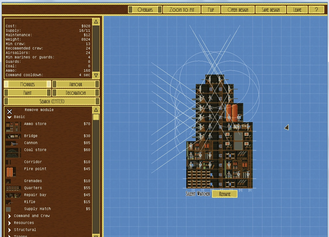Select the Supply Hatch $5 row
Screen dimensions: 329x237
point(48,209)
